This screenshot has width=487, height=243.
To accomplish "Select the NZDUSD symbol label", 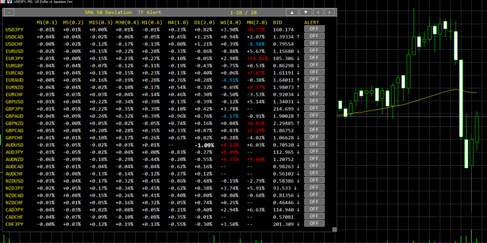I will pyautogui.click(x=14, y=180).
